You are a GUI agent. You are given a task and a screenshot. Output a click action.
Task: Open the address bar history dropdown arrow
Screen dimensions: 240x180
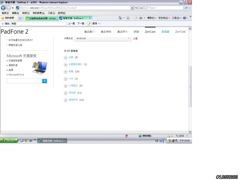132,8
